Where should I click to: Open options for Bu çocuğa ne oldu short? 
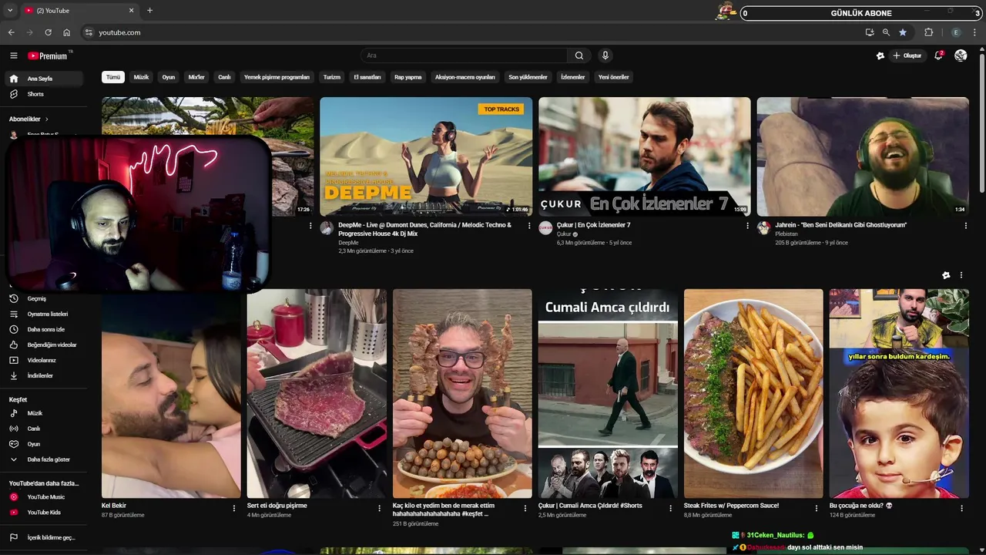pyautogui.click(x=961, y=508)
